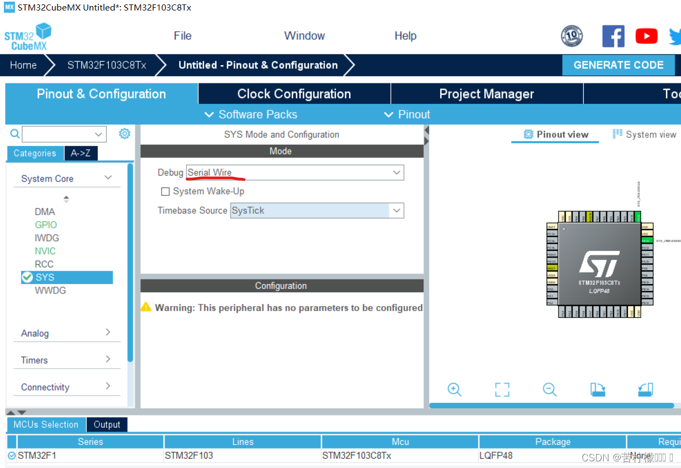Zoom in on the pinout view
681x468 pixels.
coord(455,389)
